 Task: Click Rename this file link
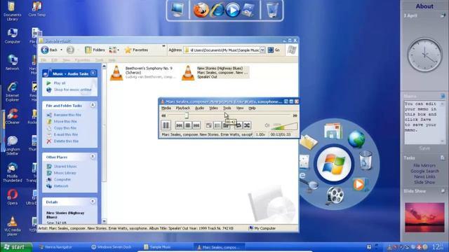click(x=67, y=115)
